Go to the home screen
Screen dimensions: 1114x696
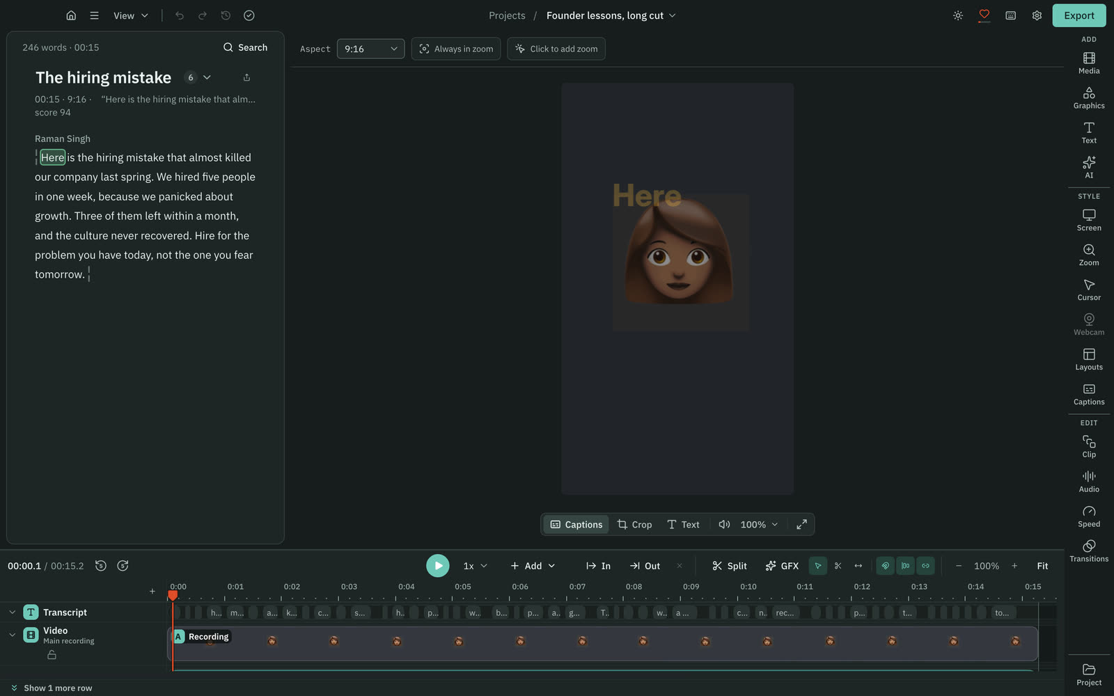click(x=71, y=15)
